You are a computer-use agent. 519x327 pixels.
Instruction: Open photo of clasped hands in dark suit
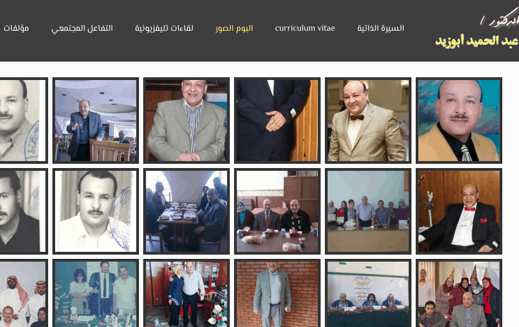(x=277, y=121)
